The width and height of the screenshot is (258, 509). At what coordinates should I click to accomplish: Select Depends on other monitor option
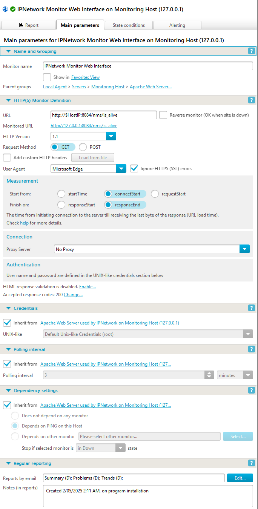pyautogui.click(x=15, y=437)
